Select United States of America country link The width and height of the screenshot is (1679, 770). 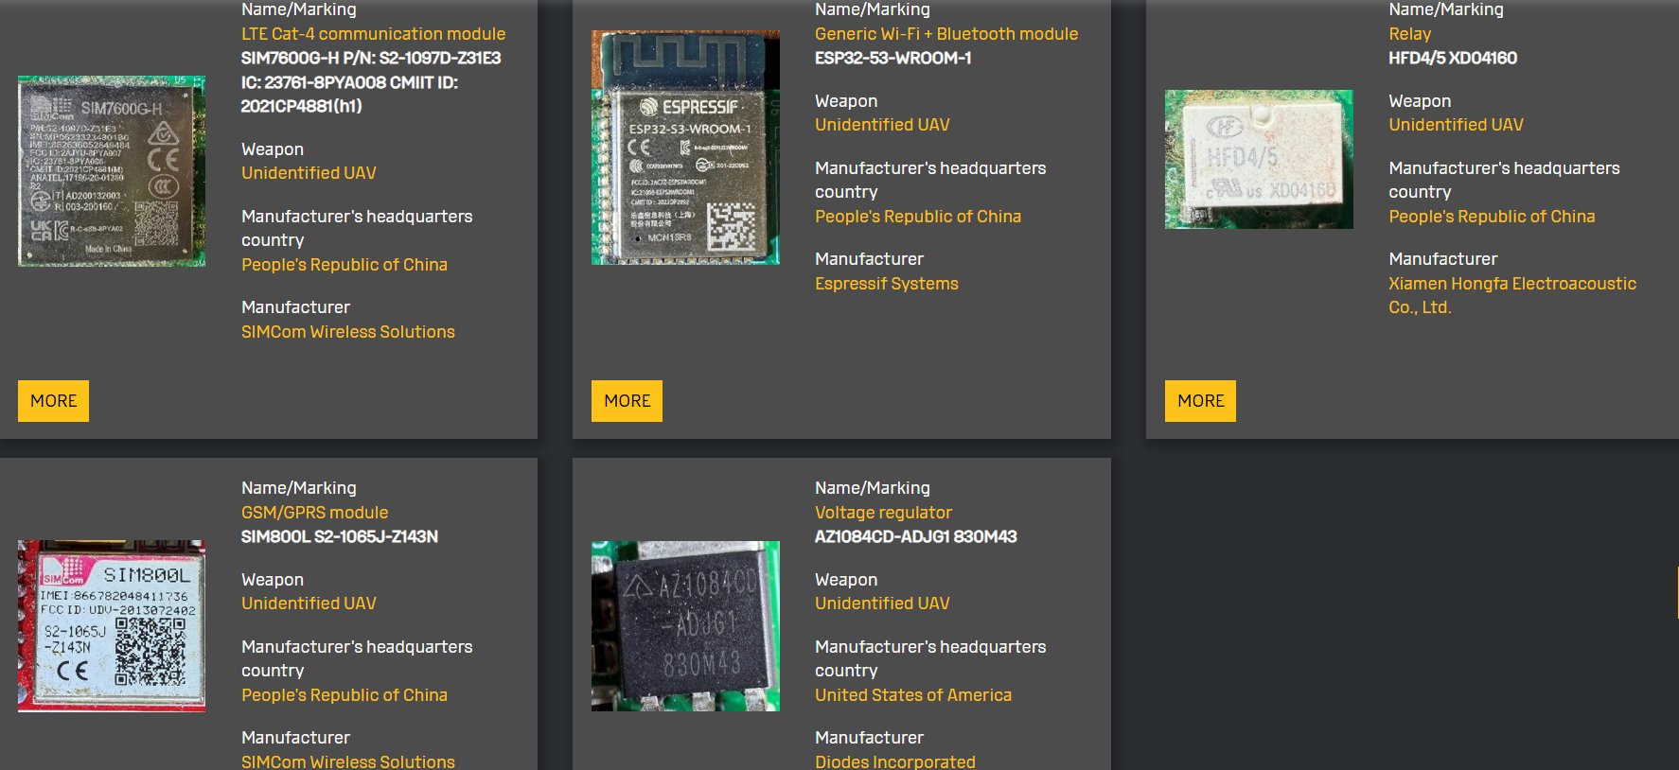(x=913, y=695)
